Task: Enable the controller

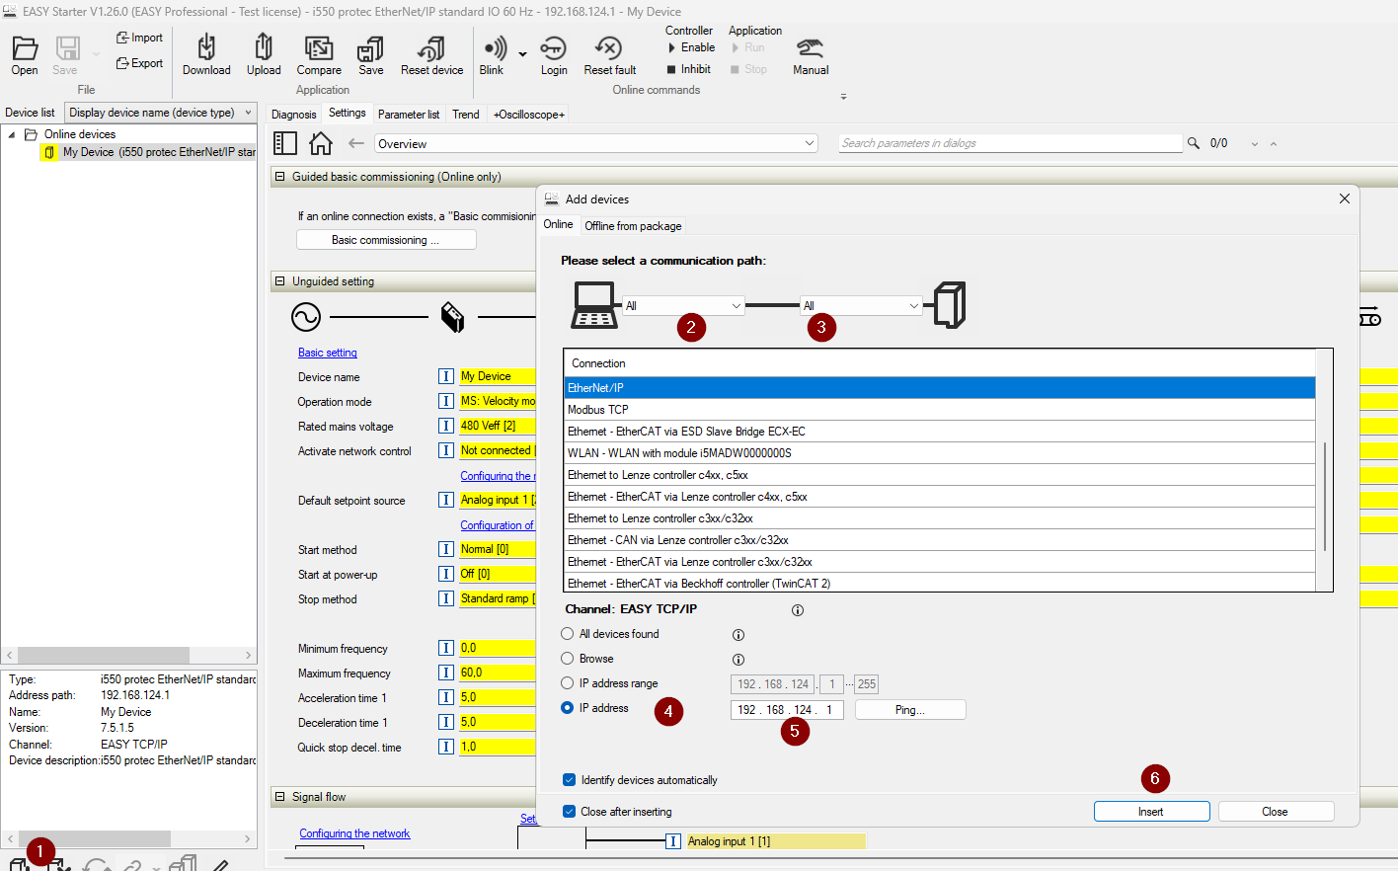Action: coord(691,47)
